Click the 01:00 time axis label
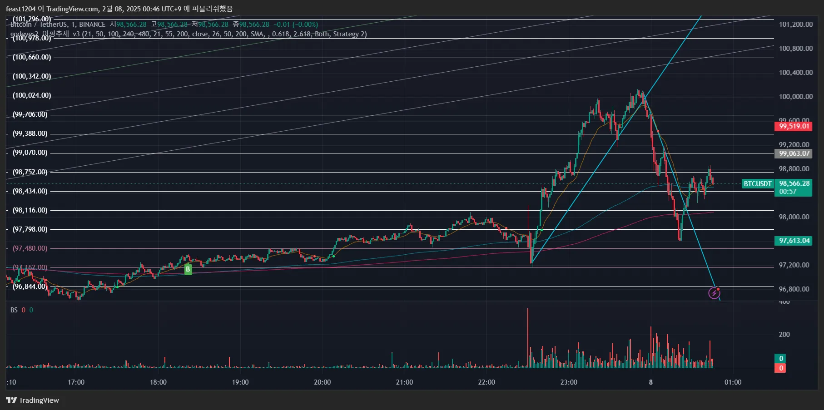824x410 pixels. (733, 382)
